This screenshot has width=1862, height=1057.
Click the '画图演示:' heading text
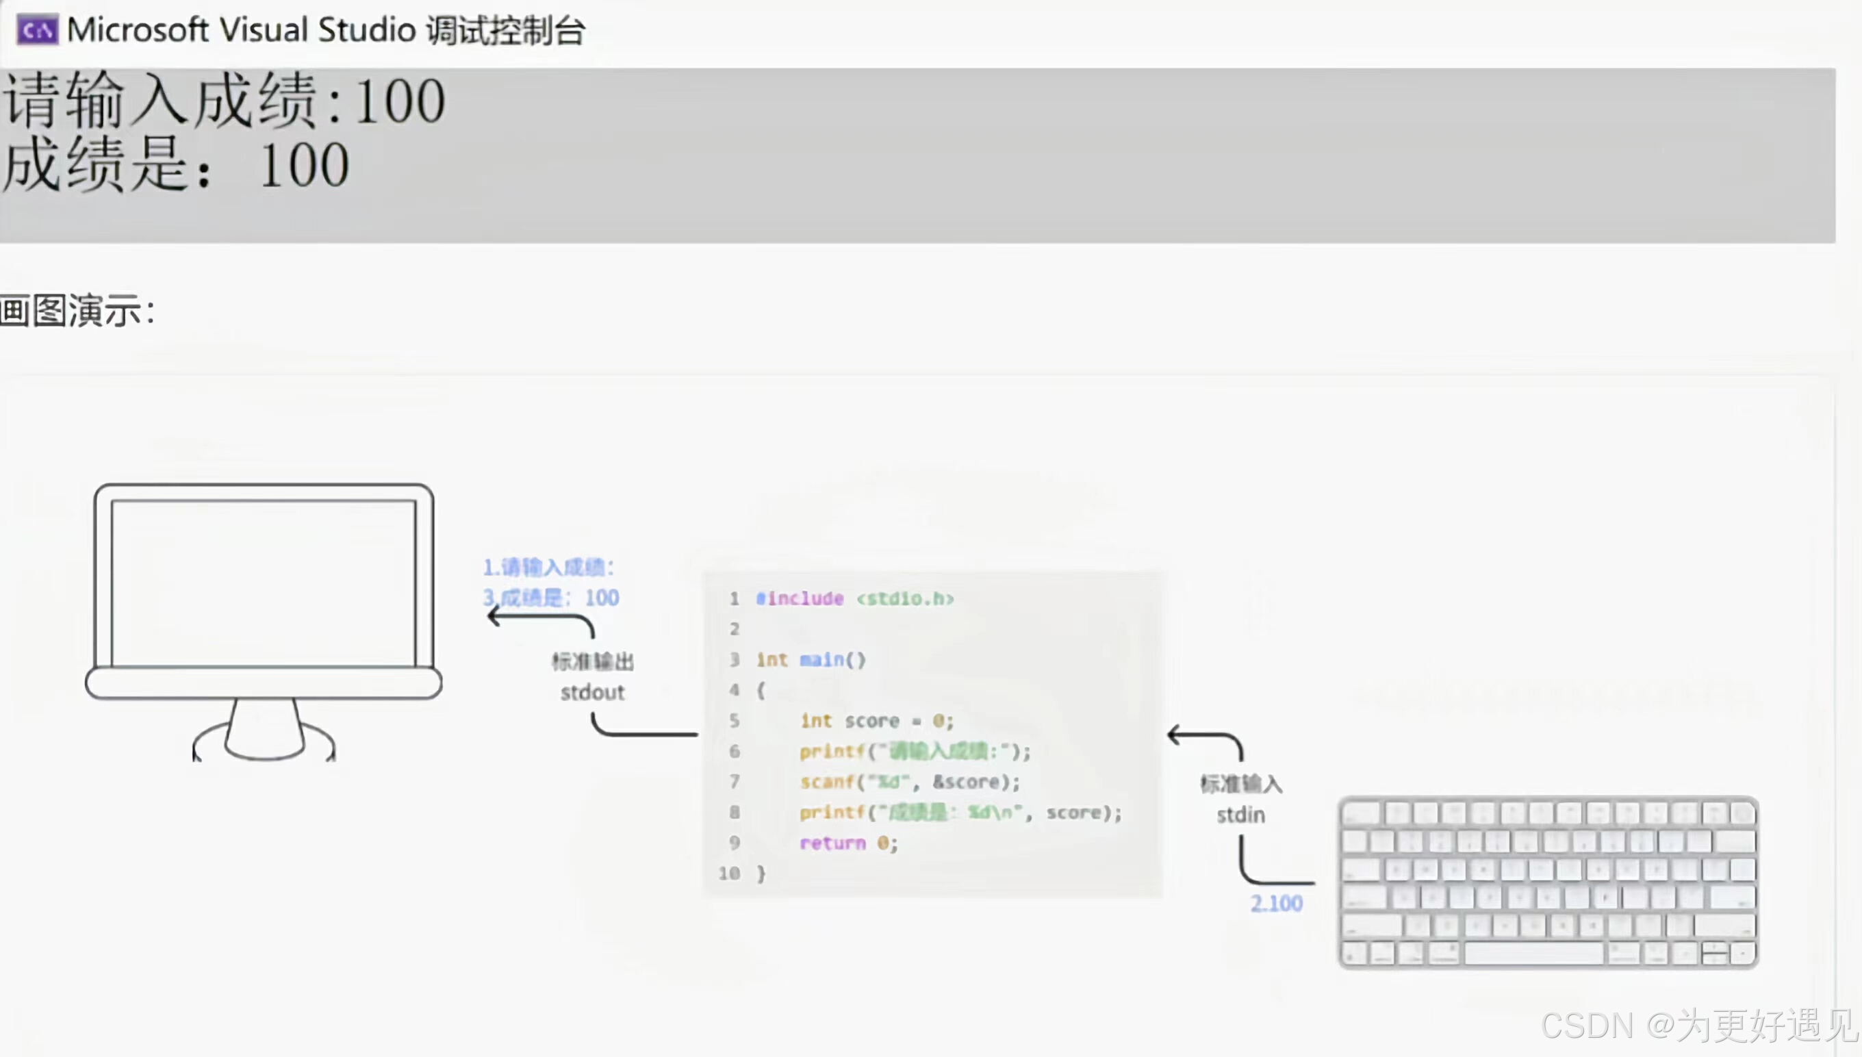tap(76, 311)
